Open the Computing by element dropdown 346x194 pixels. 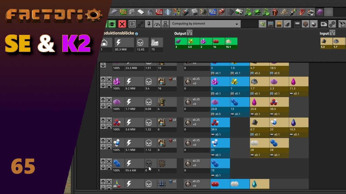click(x=205, y=24)
